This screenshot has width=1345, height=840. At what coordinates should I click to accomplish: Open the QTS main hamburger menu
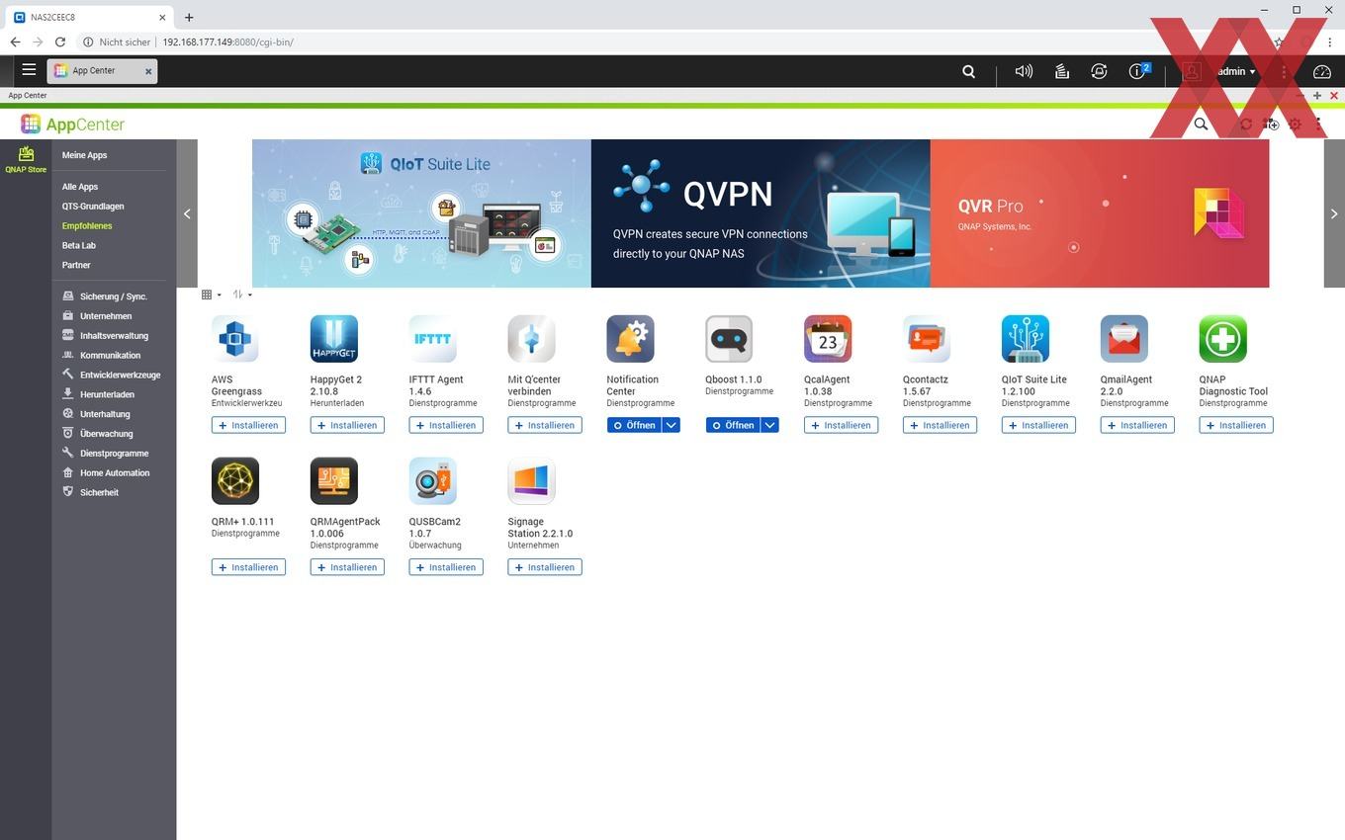pos(29,70)
